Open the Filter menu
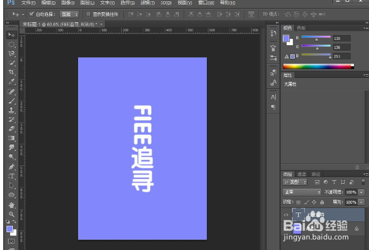 [x=148, y=3]
